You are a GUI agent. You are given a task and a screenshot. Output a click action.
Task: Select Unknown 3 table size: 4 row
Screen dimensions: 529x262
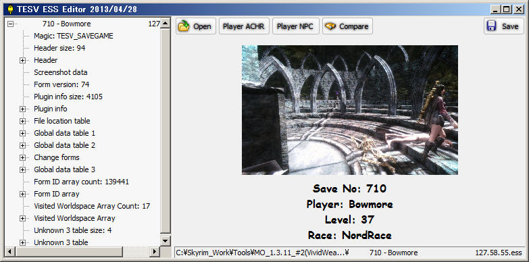pos(72,230)
